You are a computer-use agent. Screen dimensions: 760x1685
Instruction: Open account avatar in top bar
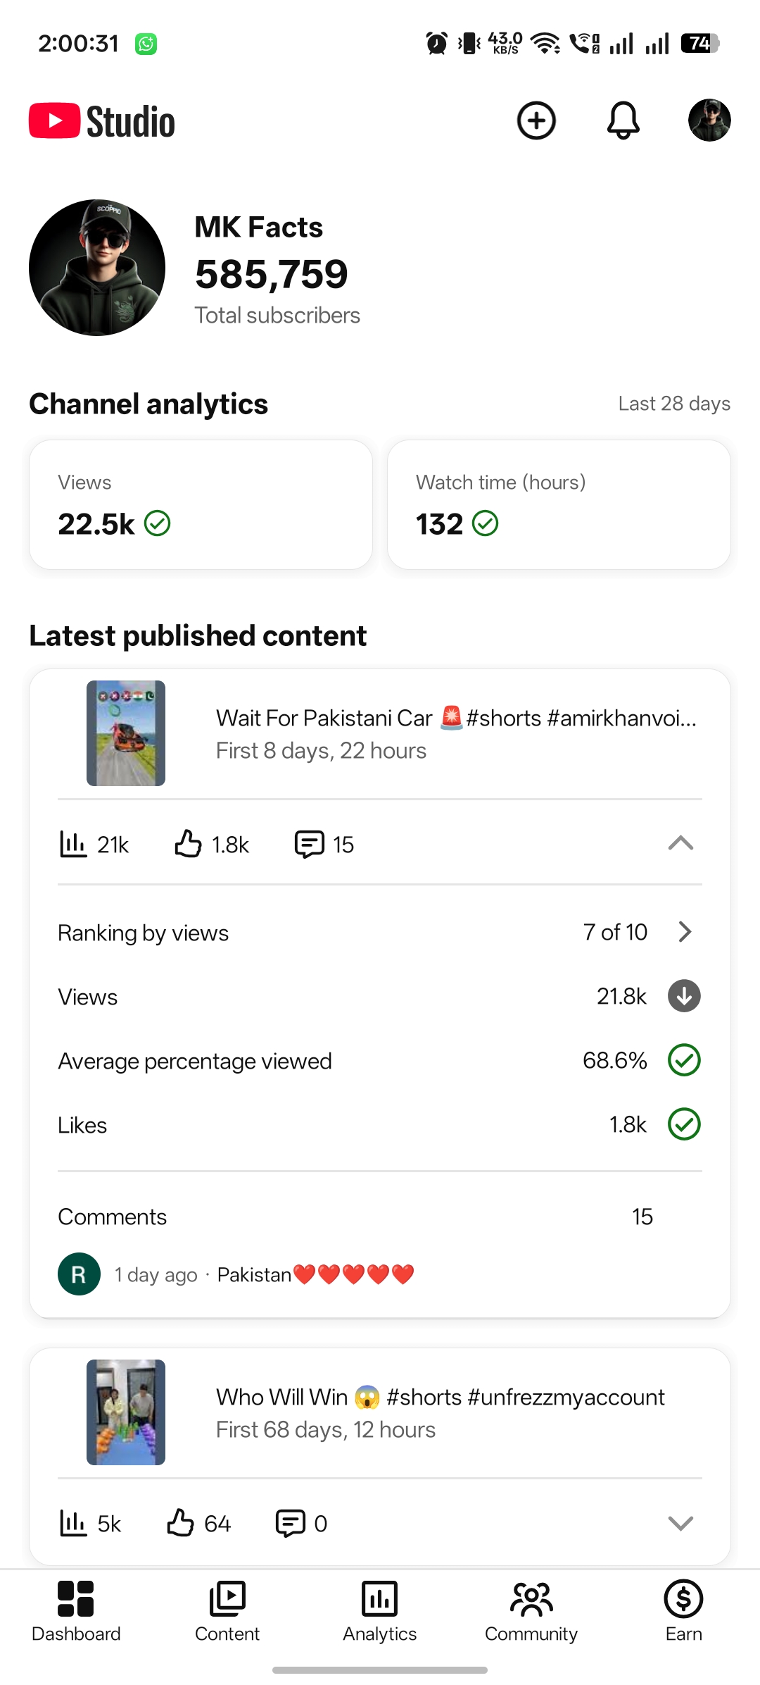[x=709, y=120]
